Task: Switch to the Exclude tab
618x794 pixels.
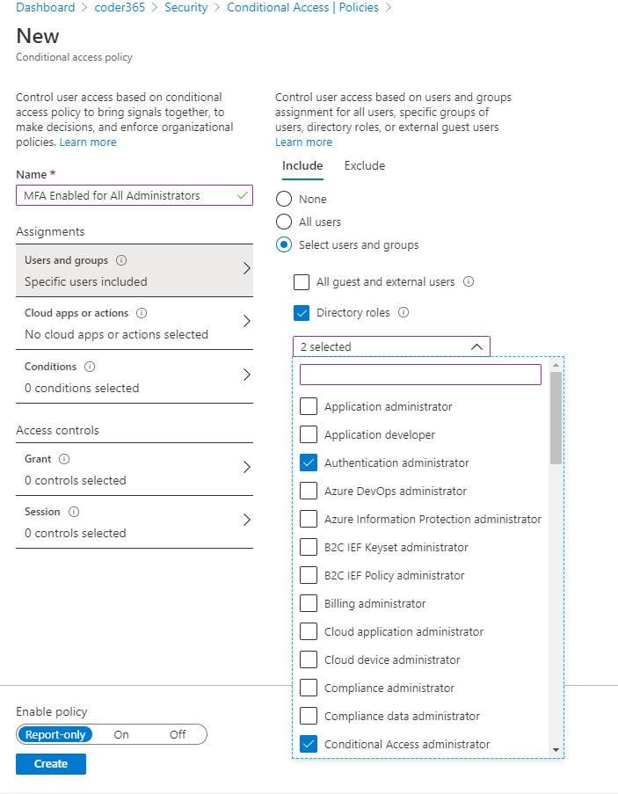Action: tap(364, 165)
